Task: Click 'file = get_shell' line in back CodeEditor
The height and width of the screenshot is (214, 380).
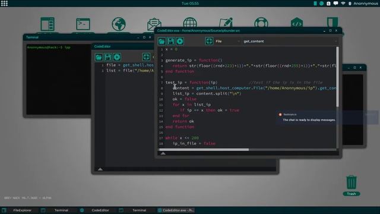Action: coord(129,65)
